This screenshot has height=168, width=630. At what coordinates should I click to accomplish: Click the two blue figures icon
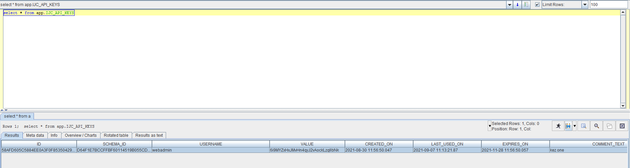[x=568, y=126]
